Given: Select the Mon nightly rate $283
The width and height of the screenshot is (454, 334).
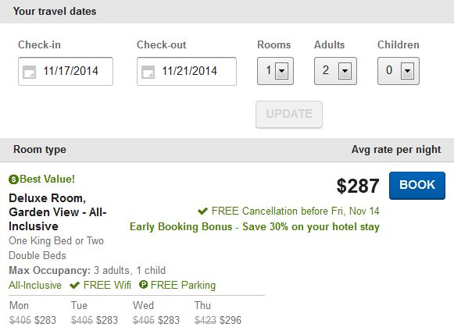Looking at the screenshot, I should [x=45, y=320].
